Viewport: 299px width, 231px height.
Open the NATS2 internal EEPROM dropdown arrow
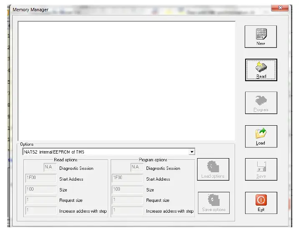pyautogui.click(x=192, y=152)
